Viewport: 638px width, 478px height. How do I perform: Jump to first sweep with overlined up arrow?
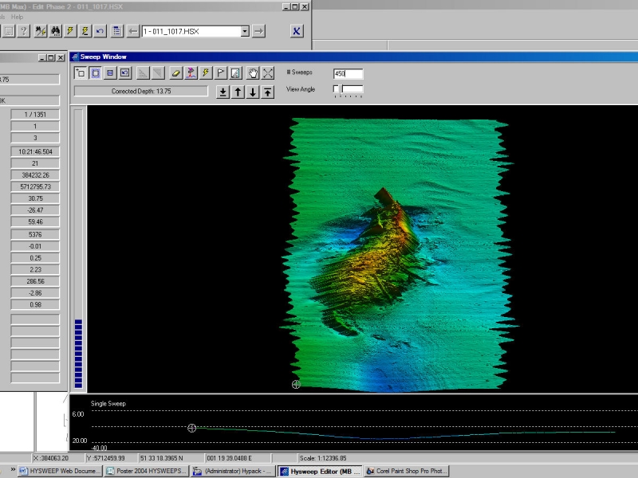[x=268, y=92]
